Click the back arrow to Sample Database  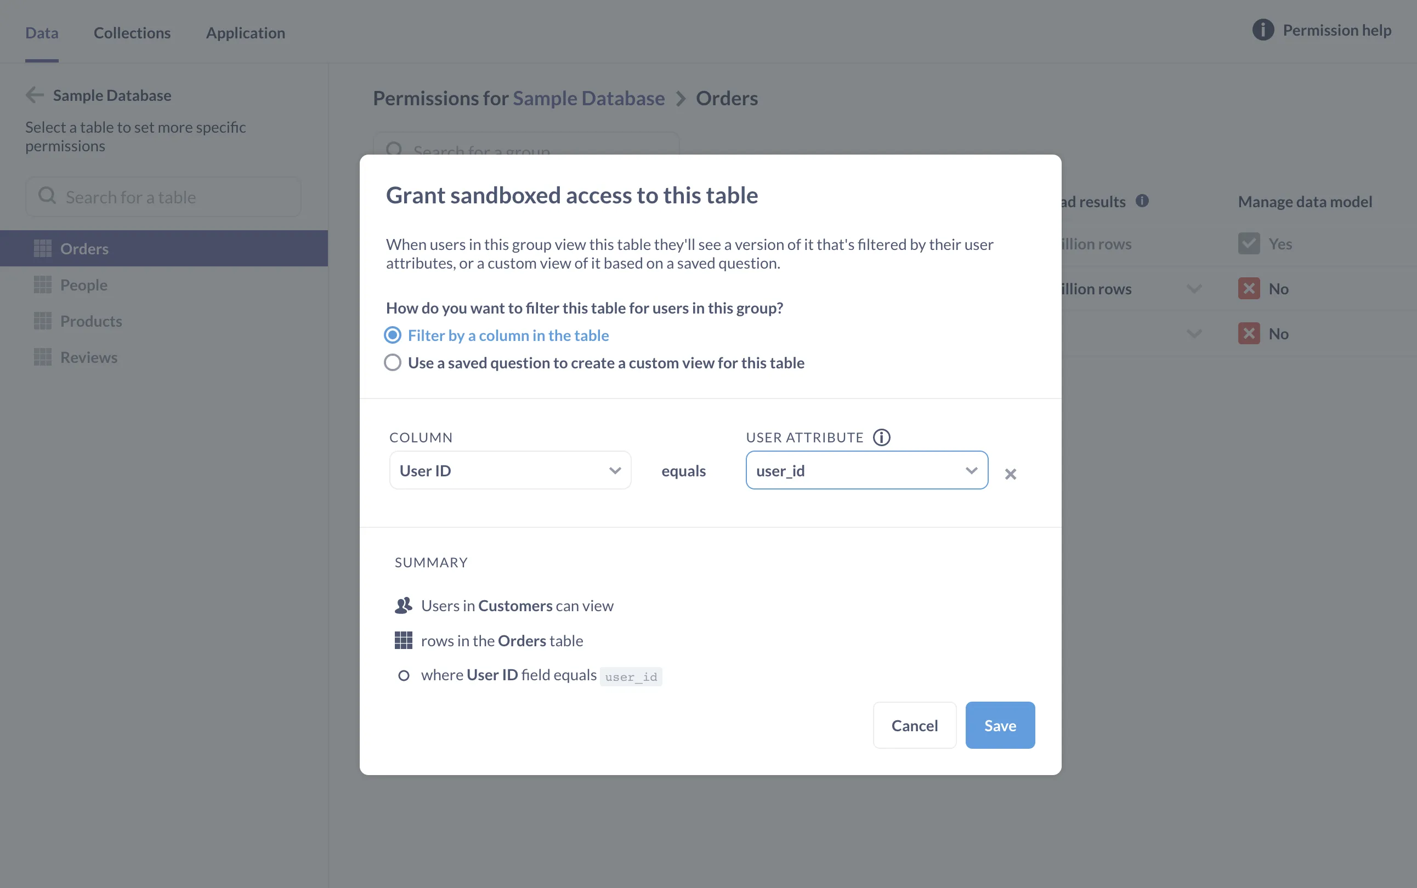click(34, 95)
